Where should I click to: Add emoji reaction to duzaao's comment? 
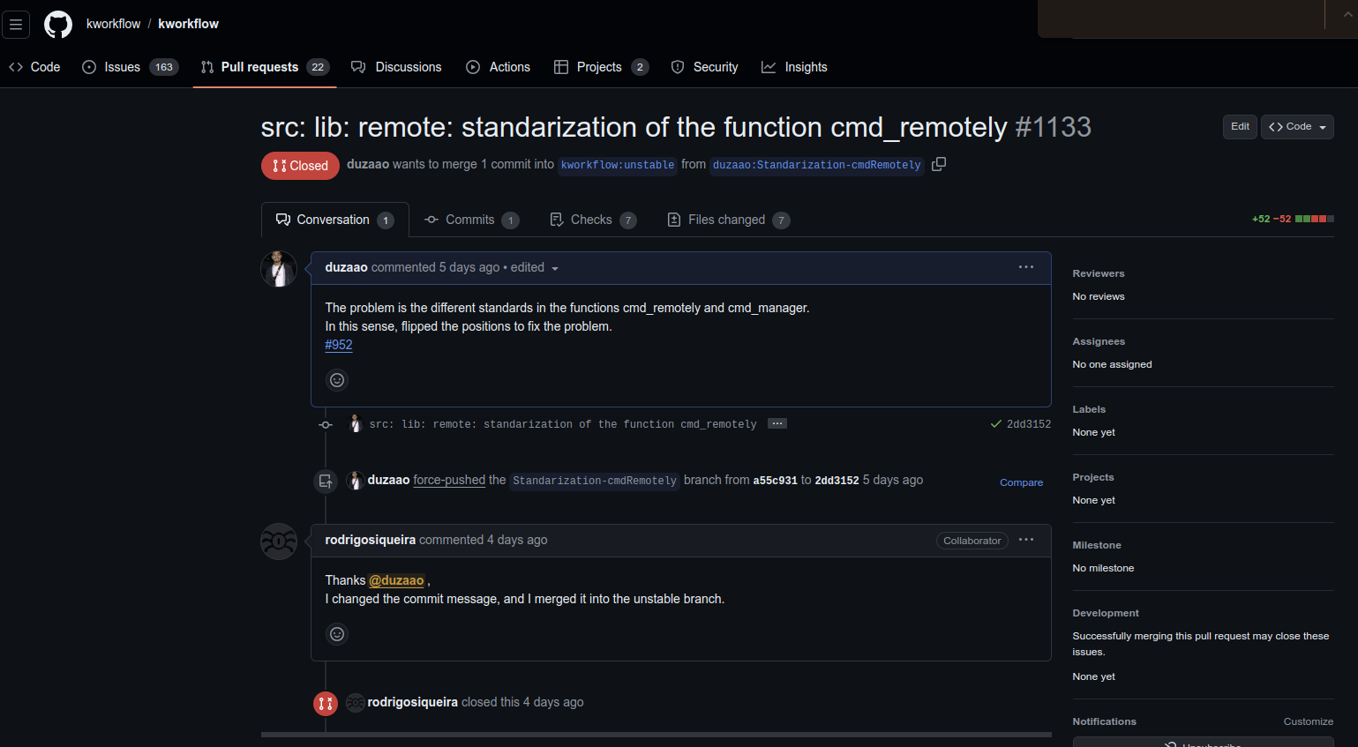click(x=337, y=380)
